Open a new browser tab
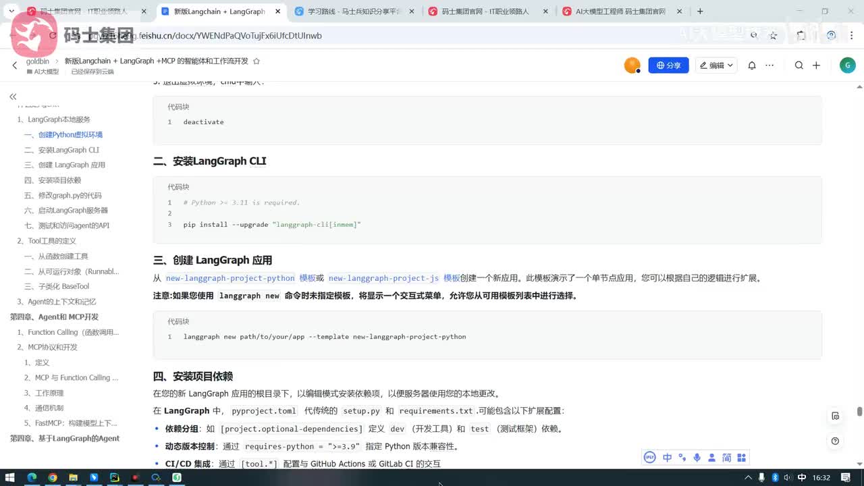The image size is (864, 486). 700,11
